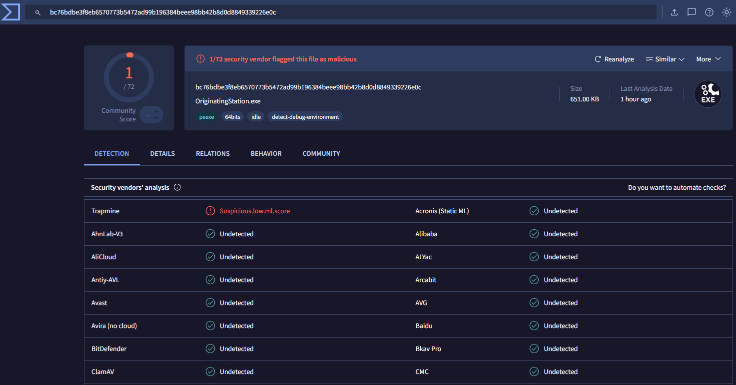Click the check icon in the Alibaba row
Screen dimensions: 736x385
pyautogui.click(x=534, y=234)
